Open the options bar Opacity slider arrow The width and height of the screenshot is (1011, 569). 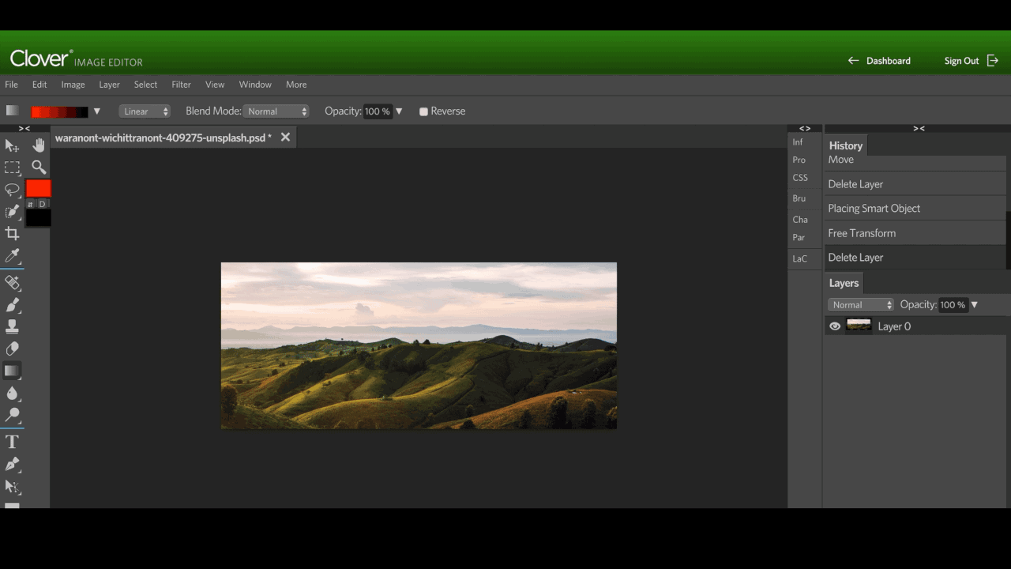pos(399,111)
